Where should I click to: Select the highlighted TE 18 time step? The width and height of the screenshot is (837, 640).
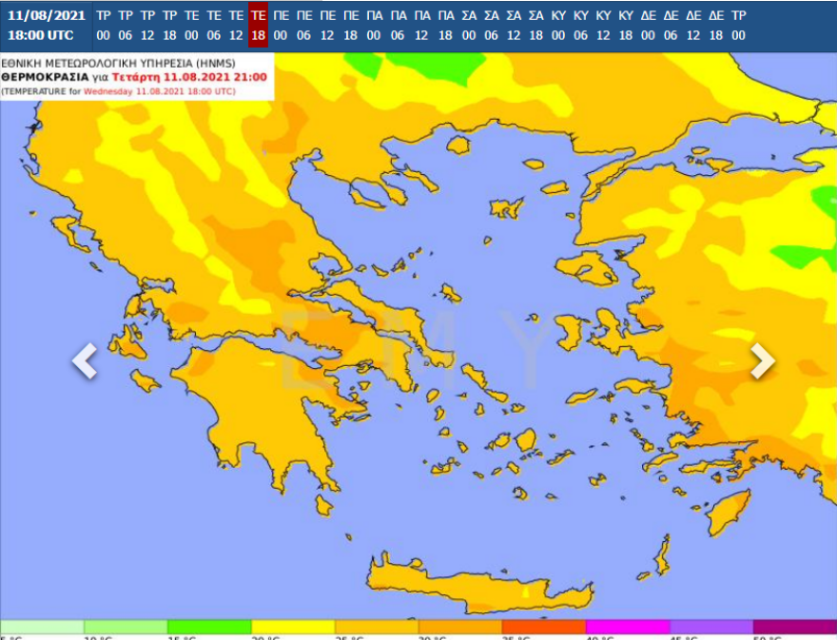[258, 25]
